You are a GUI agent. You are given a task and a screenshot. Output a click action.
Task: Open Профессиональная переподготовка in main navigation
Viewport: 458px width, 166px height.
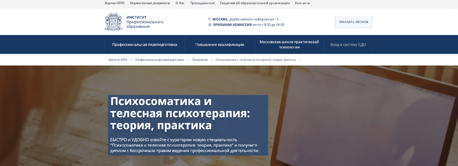[145, 45]
